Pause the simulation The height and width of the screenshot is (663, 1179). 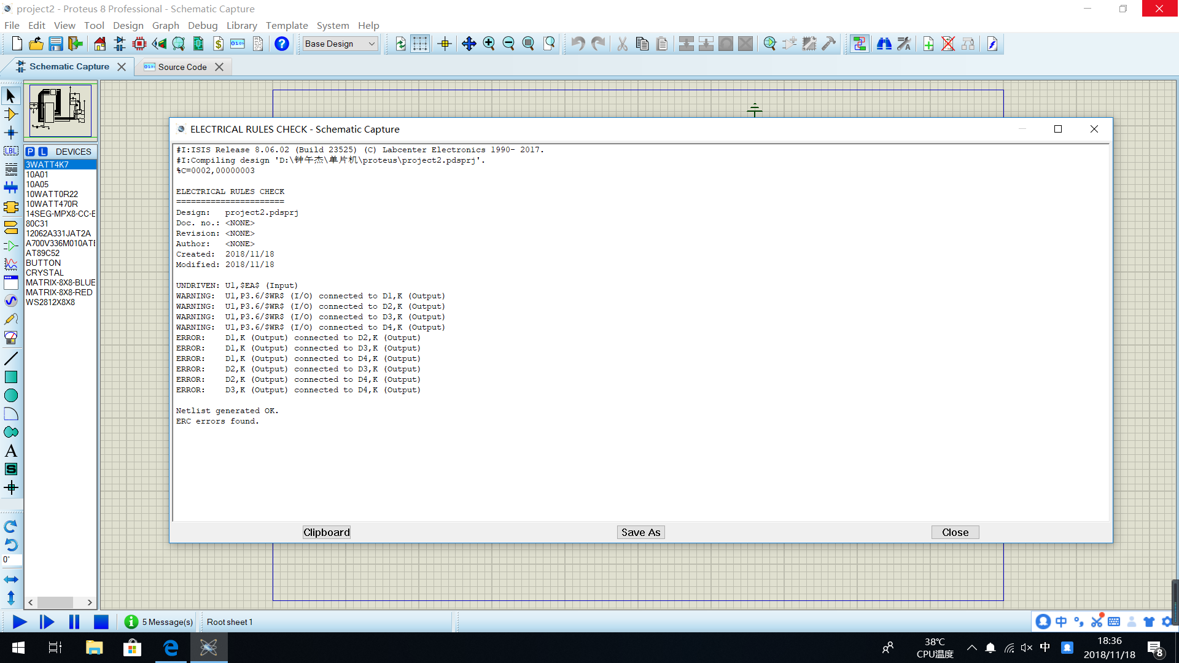[74, 622]
